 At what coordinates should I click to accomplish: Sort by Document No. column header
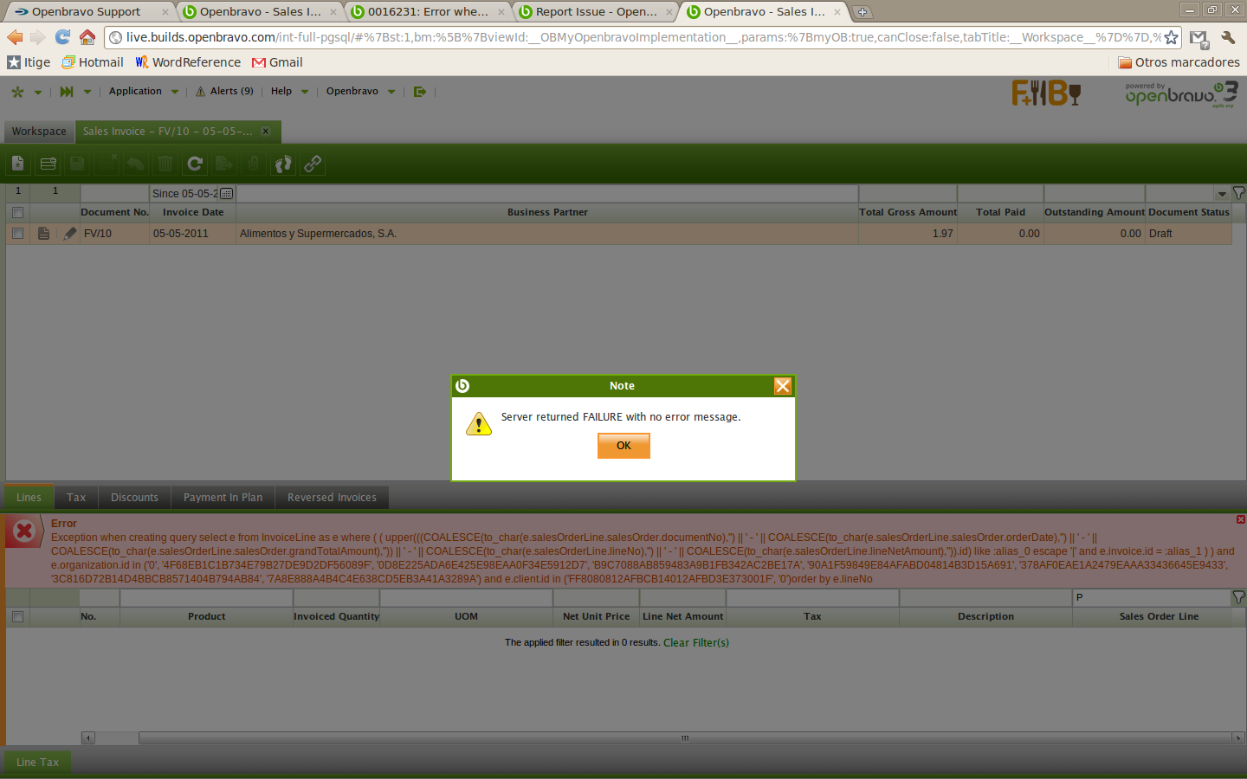(x=114, y=212)
